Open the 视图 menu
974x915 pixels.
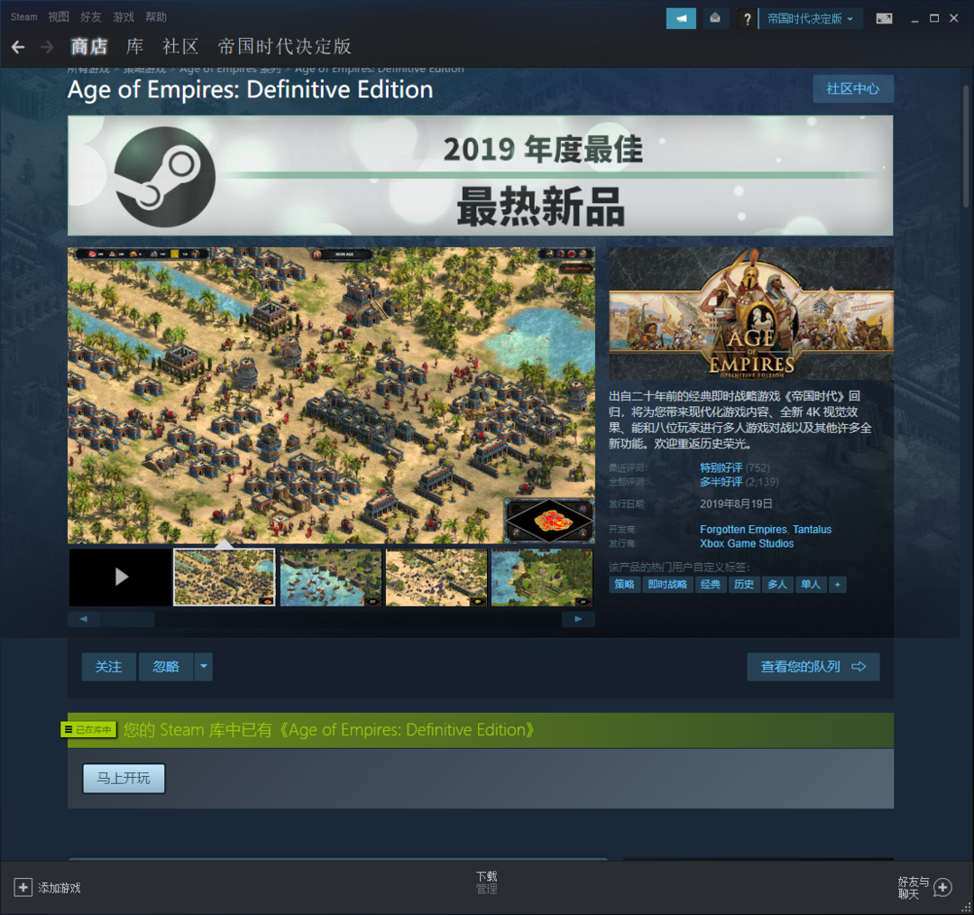(59, 17)
